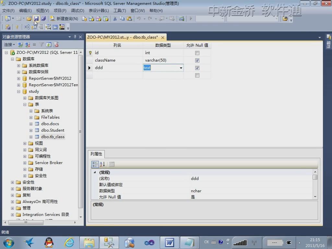The width and height of the screenshot is (332, 249).
Task: Toggle Allow Nulls for ddd column
Action: 197,68
